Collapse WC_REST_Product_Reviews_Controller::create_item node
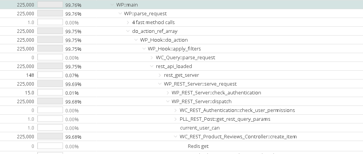Viewport: 363px width, 154px height. click(x=176, y=137)
